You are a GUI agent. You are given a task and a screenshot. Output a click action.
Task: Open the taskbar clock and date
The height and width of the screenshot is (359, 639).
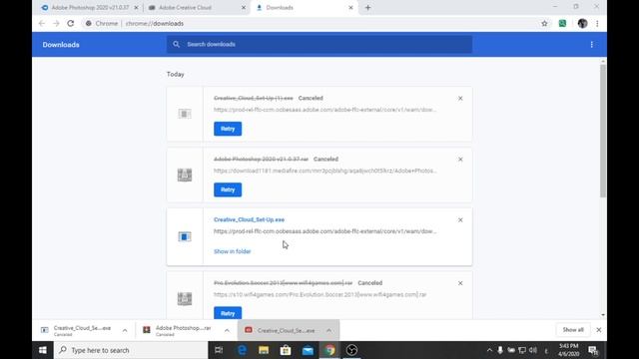click(x=568, y=350)
